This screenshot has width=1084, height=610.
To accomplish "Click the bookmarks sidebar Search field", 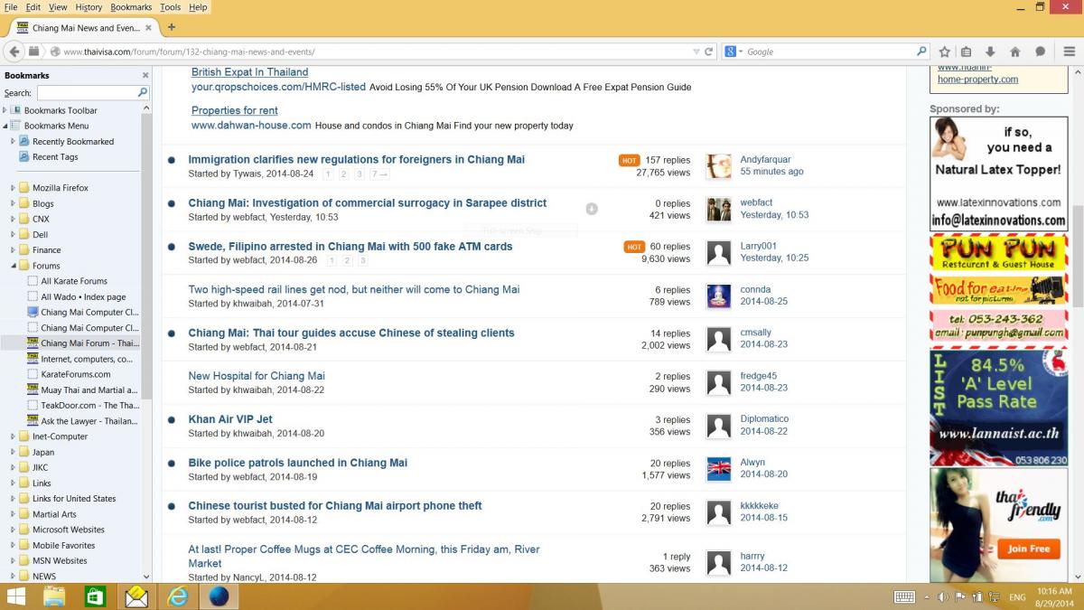I will click(x=87, y=92).
